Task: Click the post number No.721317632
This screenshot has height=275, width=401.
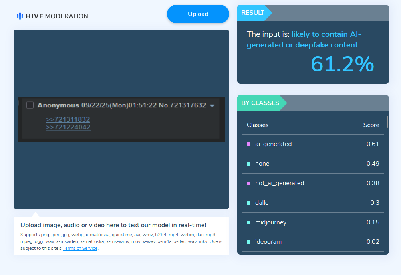Action: (183, 105)
